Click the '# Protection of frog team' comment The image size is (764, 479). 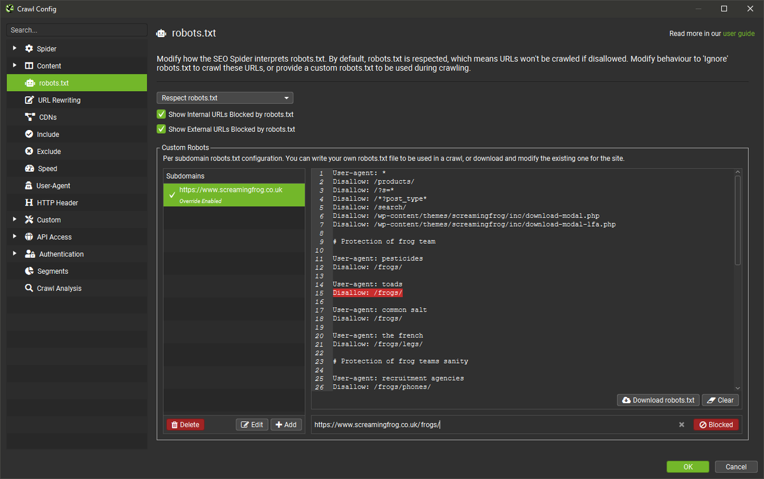coord(384,241)
